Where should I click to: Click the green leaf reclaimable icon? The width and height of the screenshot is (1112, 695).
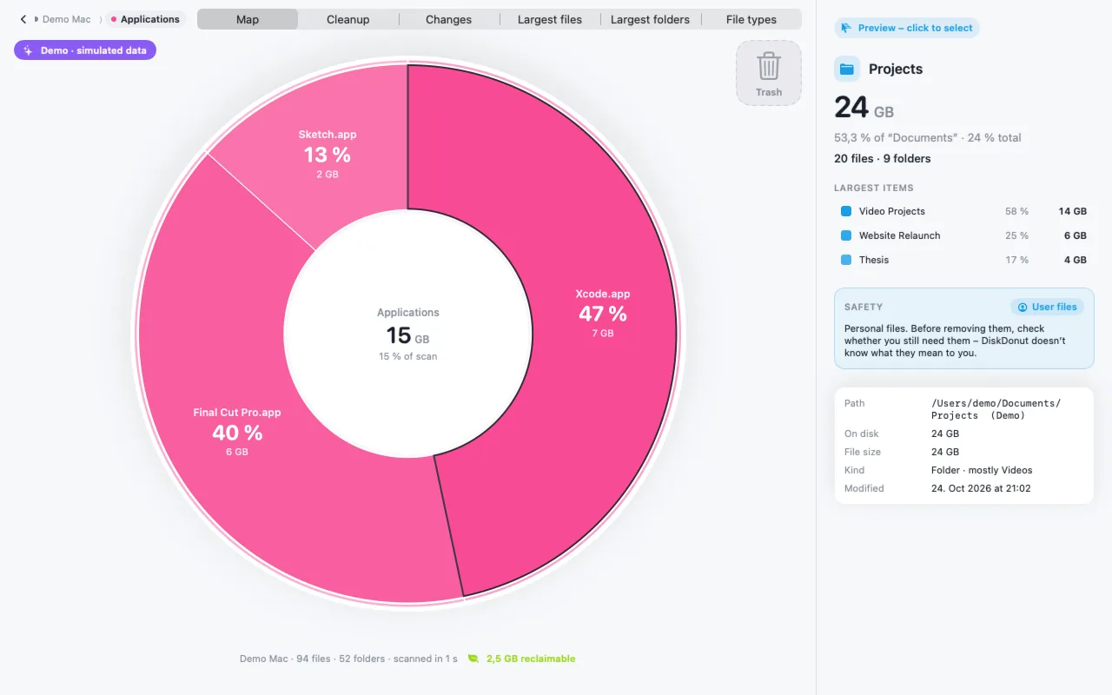pyautogui.click(x=473, y=659)
